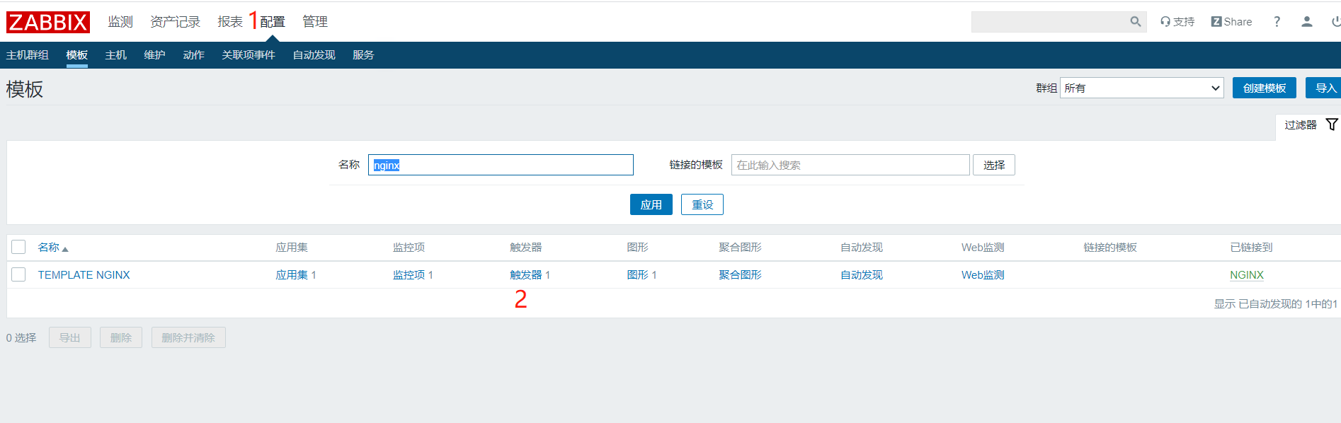Open 触发器 link for TEMPLATE NGINX

(x=526, y=274)
